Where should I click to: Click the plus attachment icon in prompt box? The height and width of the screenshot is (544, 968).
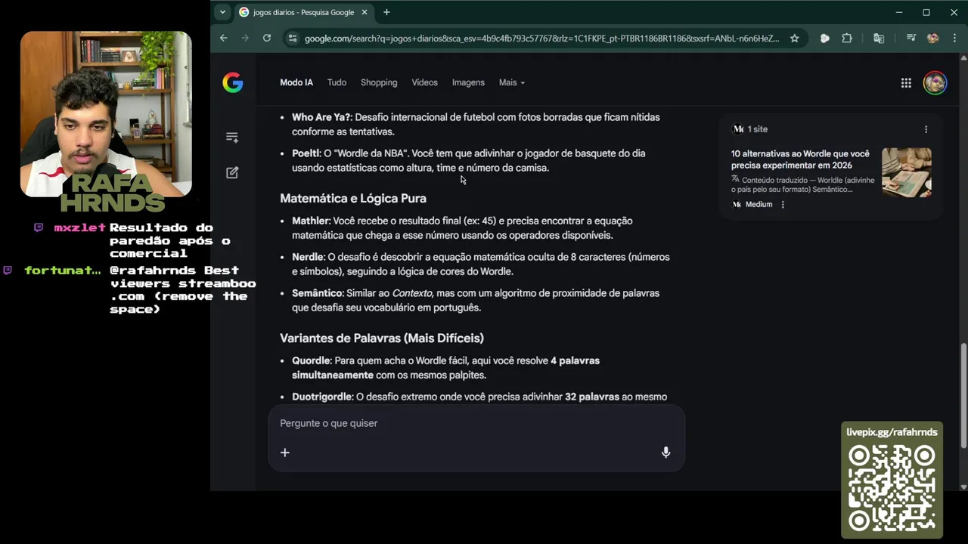coord(285,453)
